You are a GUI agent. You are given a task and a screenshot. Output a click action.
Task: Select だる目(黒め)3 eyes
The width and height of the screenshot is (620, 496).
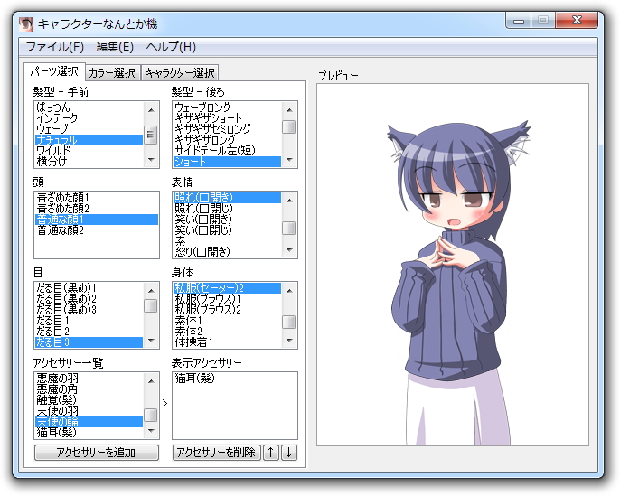tap(89, 310)
